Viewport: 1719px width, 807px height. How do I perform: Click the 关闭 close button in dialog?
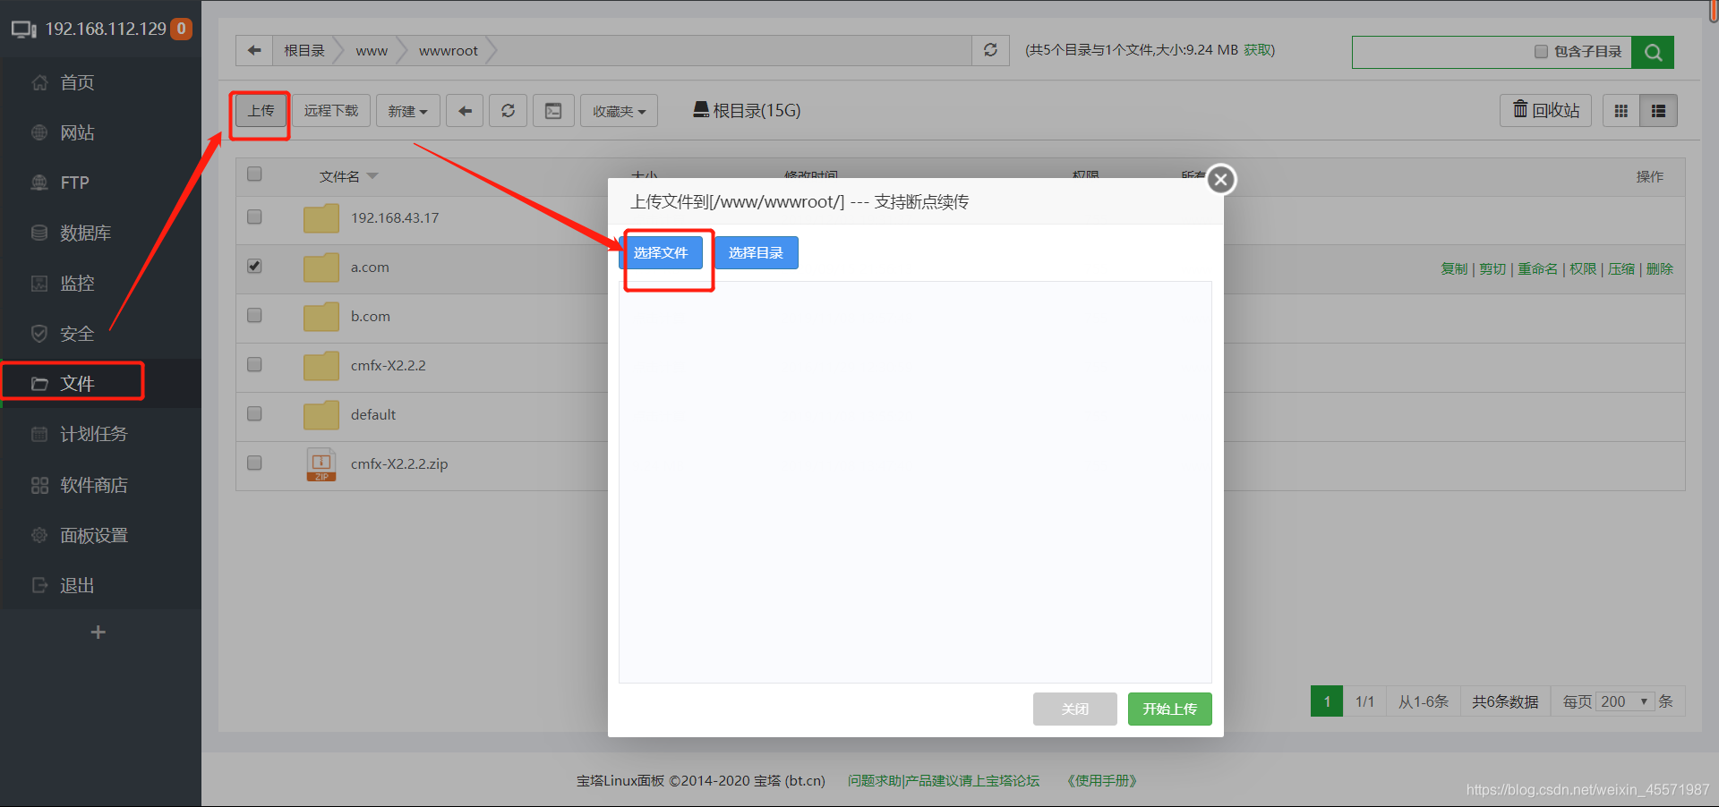(x=1075, y=709)
